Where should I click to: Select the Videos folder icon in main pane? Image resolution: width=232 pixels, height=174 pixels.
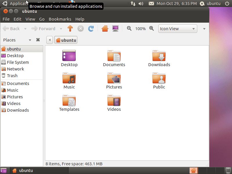click(114, 100)
